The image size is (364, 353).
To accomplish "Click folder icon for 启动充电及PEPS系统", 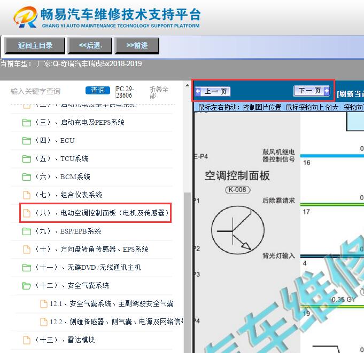I will (x=27, y=123).
